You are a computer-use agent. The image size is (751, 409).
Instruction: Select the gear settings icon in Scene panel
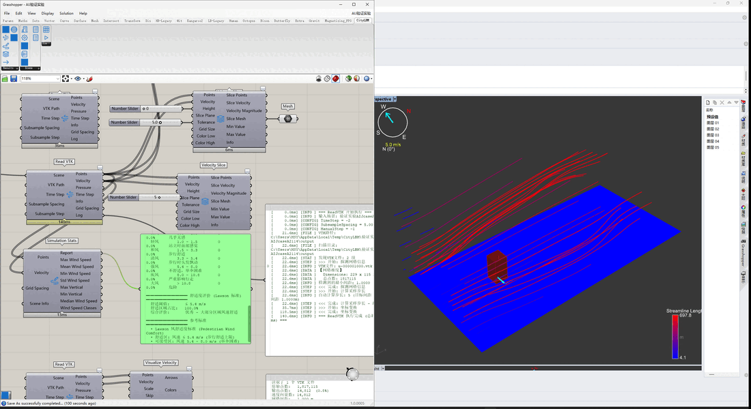tap(25, 37)
